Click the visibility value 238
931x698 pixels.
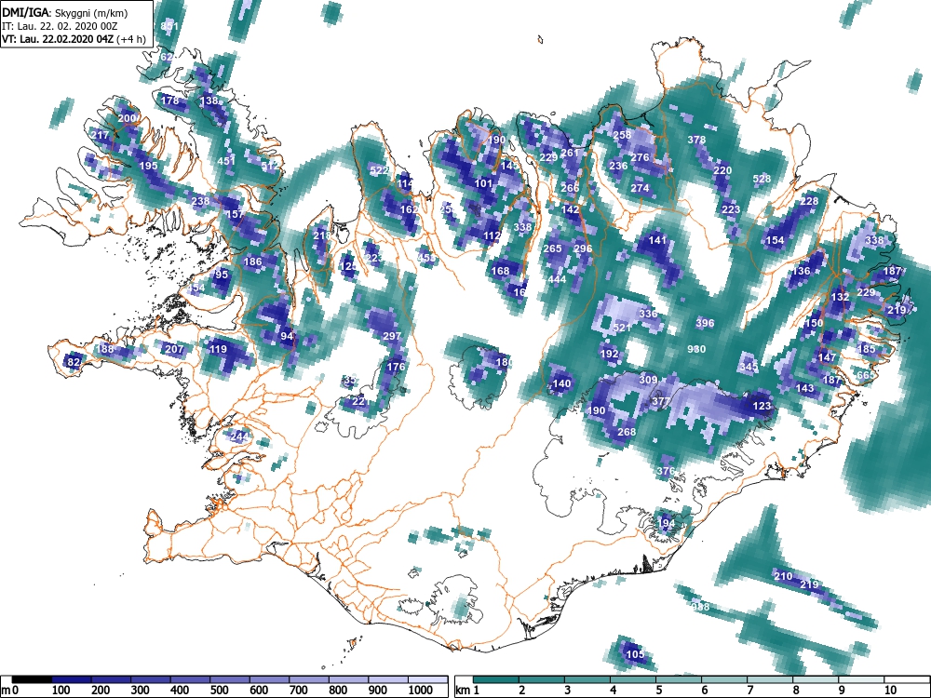click(201, 201)
